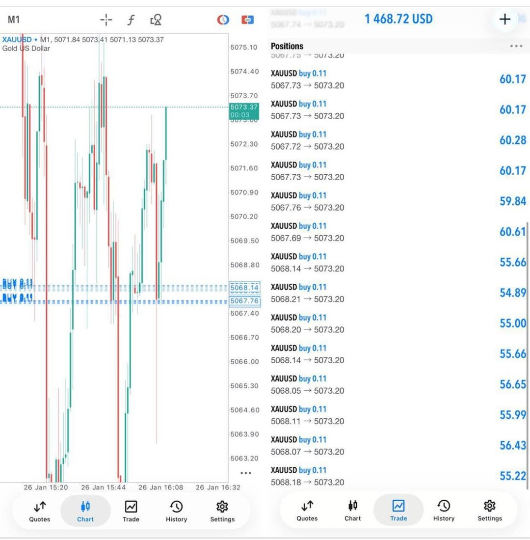Tap the 26 Jan 16:08 time axis label
Screen dimensions: 530x540
tap(161, 487)
